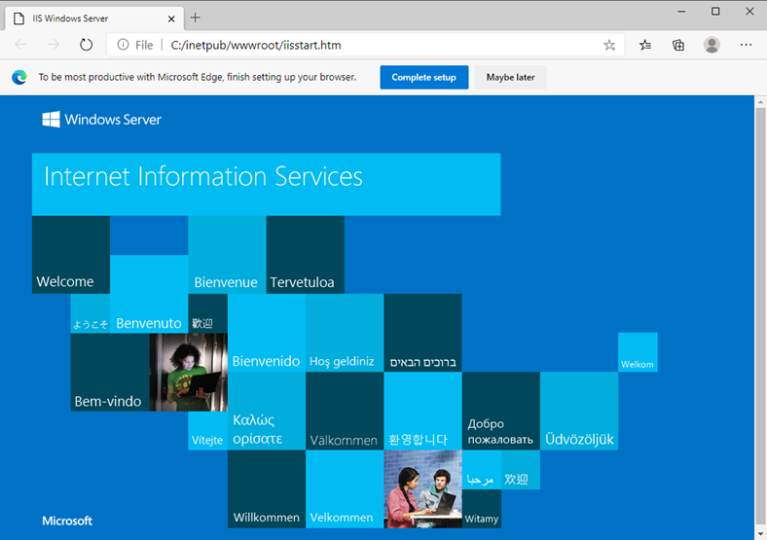
Task: Click the Japanese ようこそ tile
Action: coord(91,313)
